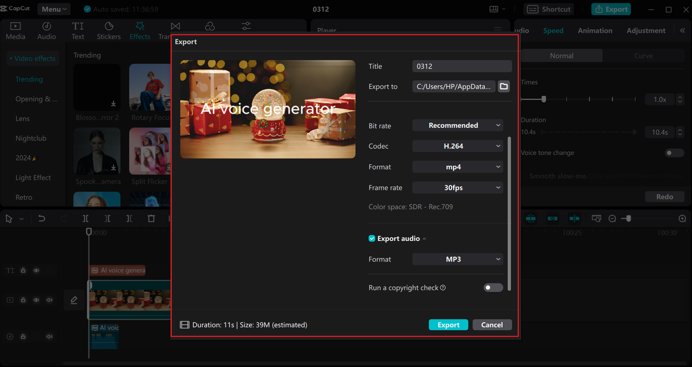Click the Times speed slider handle
Image resolution: width=692 pixels, height=367 pixels.
544,99
